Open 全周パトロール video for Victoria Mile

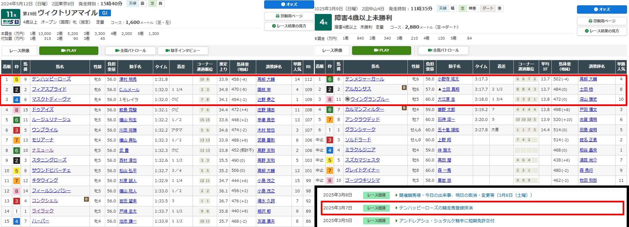[x=131, y=51]
